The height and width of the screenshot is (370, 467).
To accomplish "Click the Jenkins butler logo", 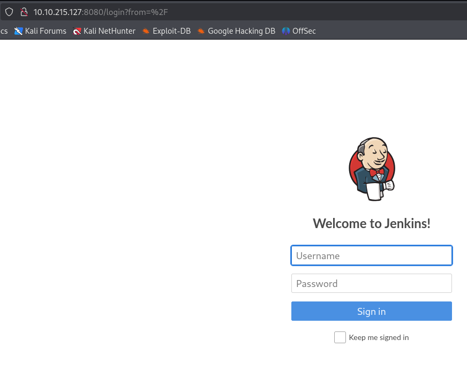I will point(372,169).
